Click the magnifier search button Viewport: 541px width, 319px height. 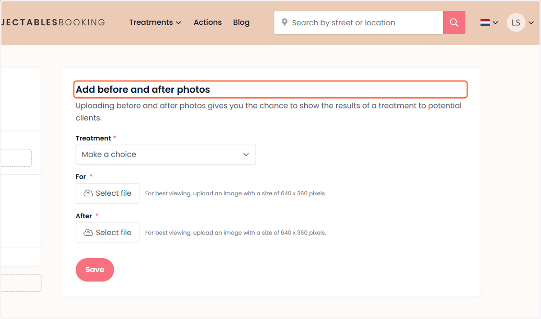454,22
